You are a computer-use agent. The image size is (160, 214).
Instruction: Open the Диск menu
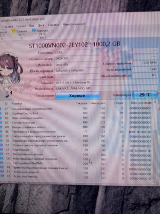coord(41,25)
